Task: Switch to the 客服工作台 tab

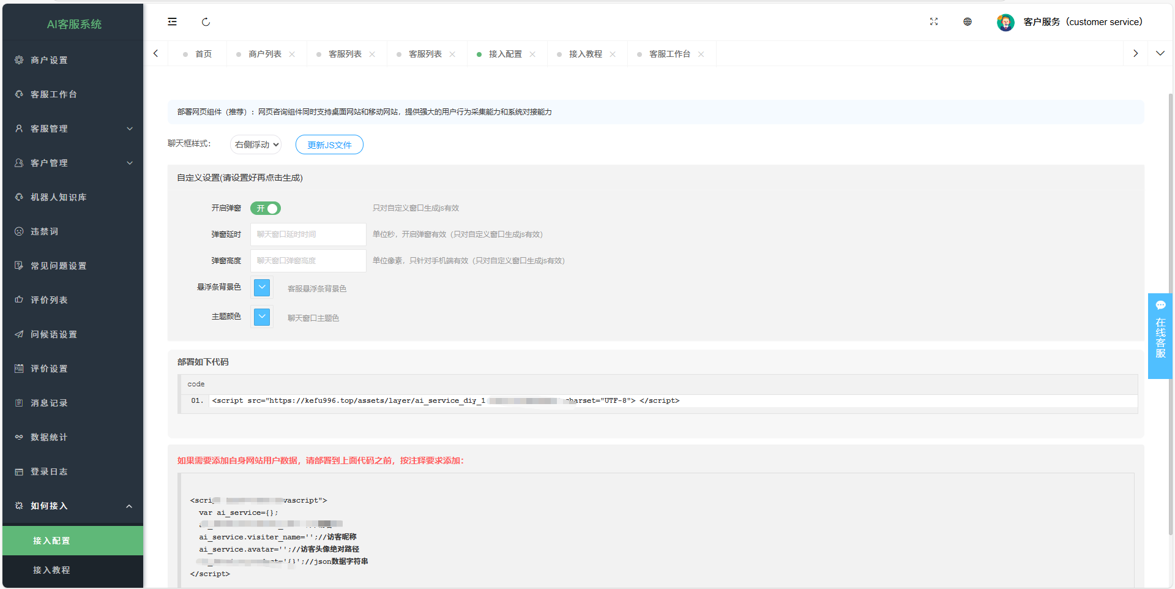Action: (x=670, y=54)
